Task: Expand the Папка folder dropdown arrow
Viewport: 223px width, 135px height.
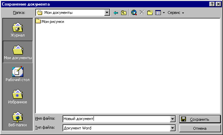Action: 107,13
